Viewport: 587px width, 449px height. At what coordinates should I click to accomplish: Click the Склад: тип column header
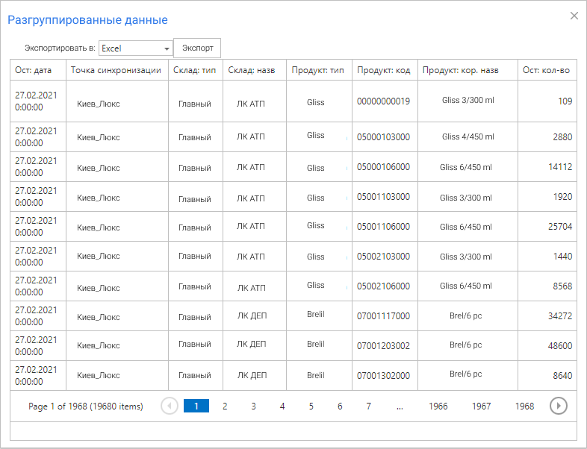pos(196,70)
